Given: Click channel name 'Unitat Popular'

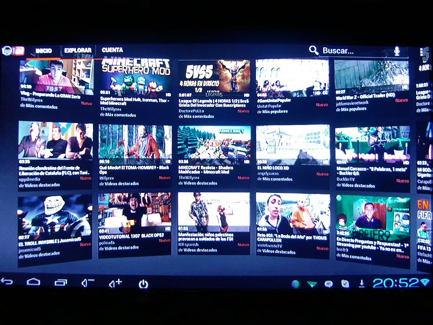Looking at the screenshot, I should pyautogui.click(x=269, y=106).
